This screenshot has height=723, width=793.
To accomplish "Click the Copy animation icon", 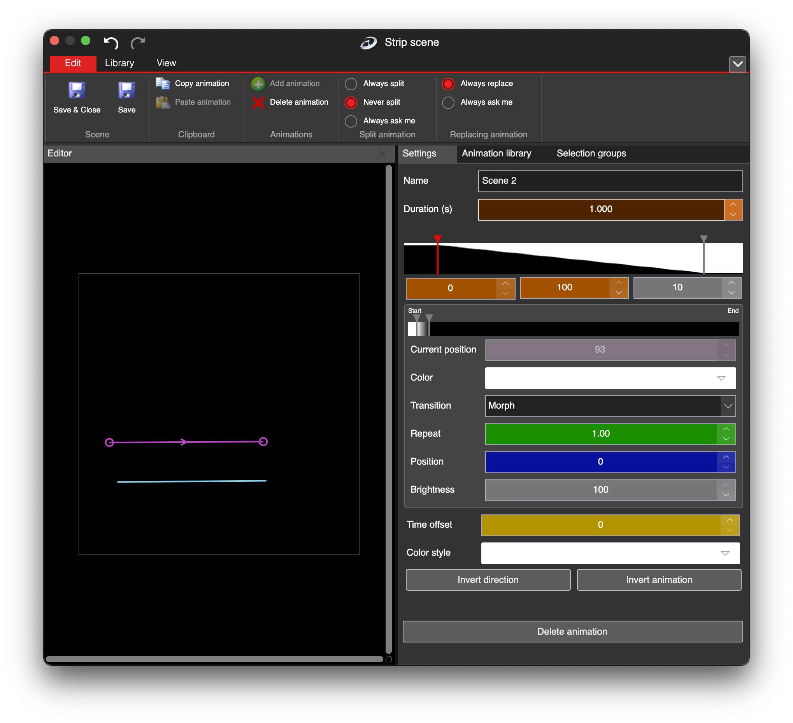I will [163, 83].
